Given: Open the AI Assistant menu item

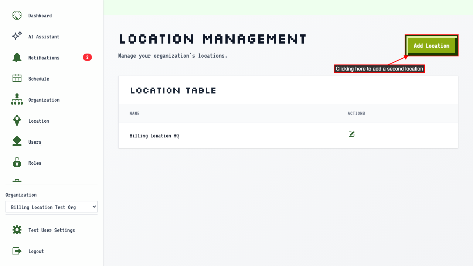Looking at the screenshot, I should coord(52,37).
